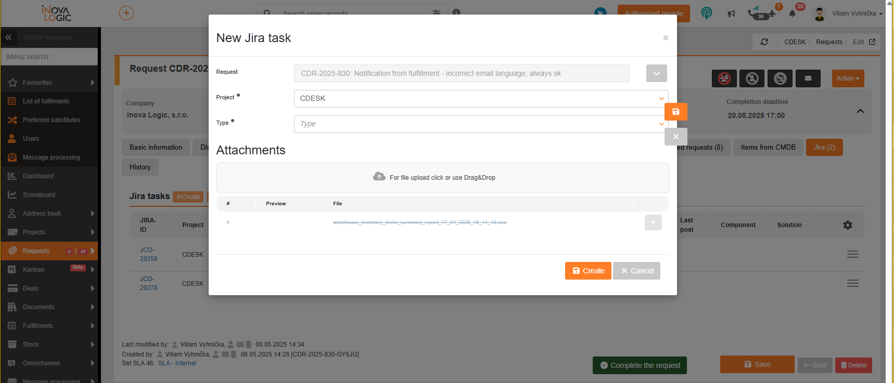This screenshot has height=383, width=894.
Task: Open the Jira tasks table settings gear
Action: [848, 225]
